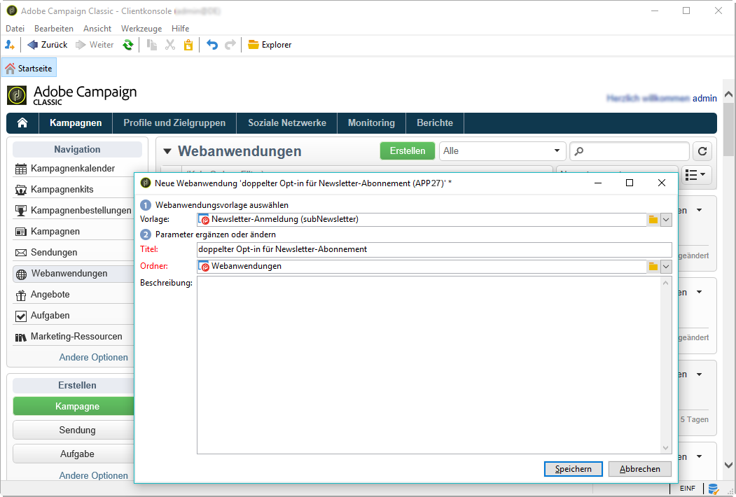Image resolution: width=736 pixels, height=497 pixels.
Task: Expand the Vorlage dropdown arrow
Action: pyautogui.click(x=666, y=220)
